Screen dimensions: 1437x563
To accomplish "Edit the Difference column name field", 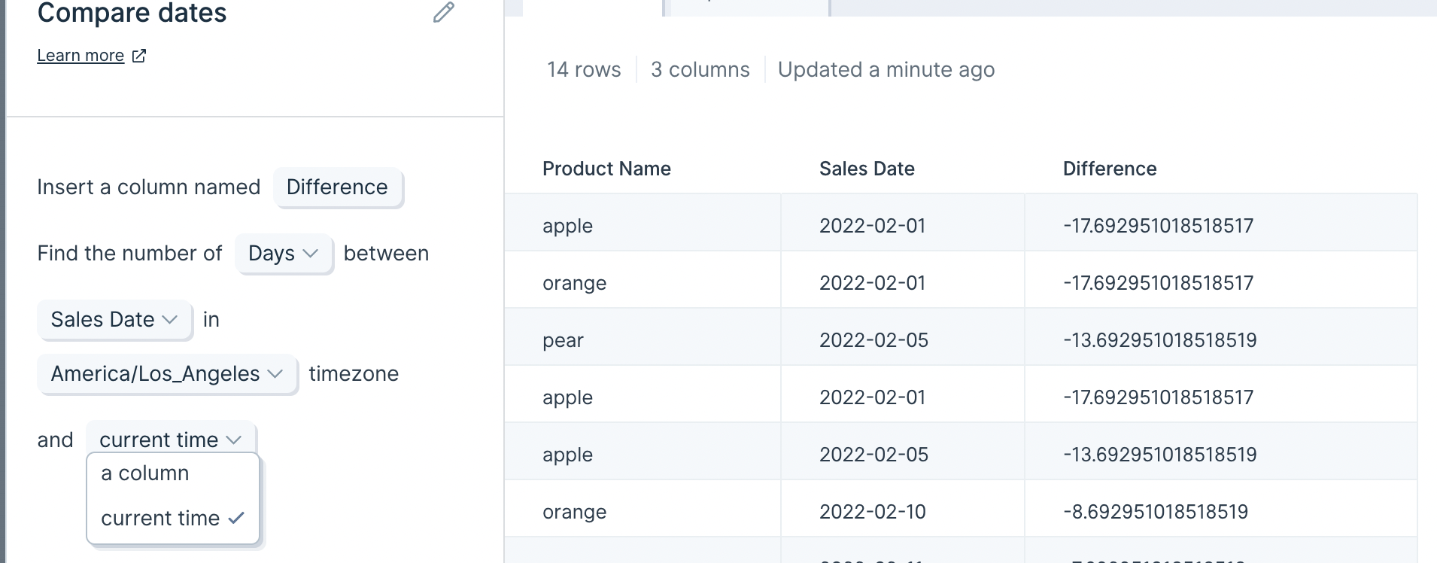I will tap(338, 187).
